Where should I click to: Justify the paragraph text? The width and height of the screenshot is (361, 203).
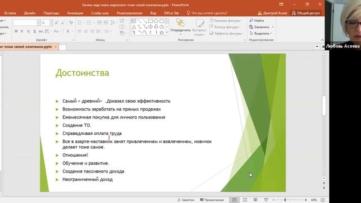point(98,31)
